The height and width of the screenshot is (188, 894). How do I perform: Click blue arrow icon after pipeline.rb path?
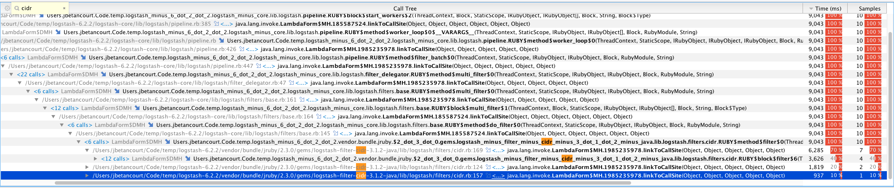click(x=222, y=41)
